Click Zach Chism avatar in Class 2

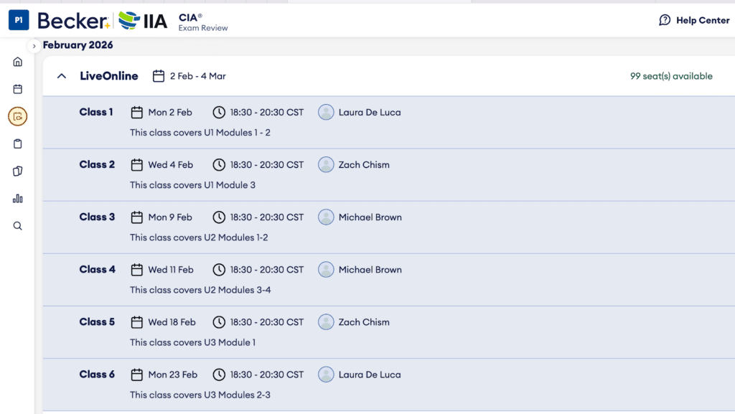pos(326,164)
